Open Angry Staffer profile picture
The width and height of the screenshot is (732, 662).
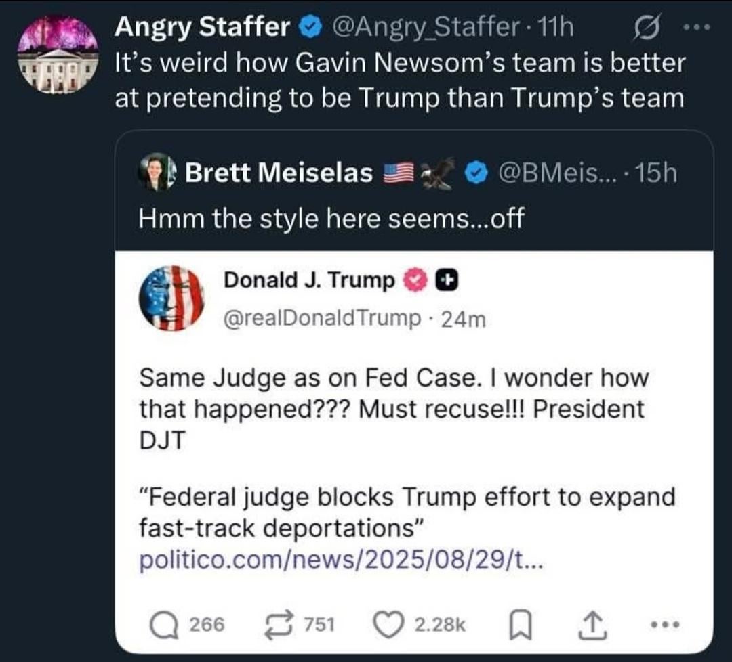58,55
